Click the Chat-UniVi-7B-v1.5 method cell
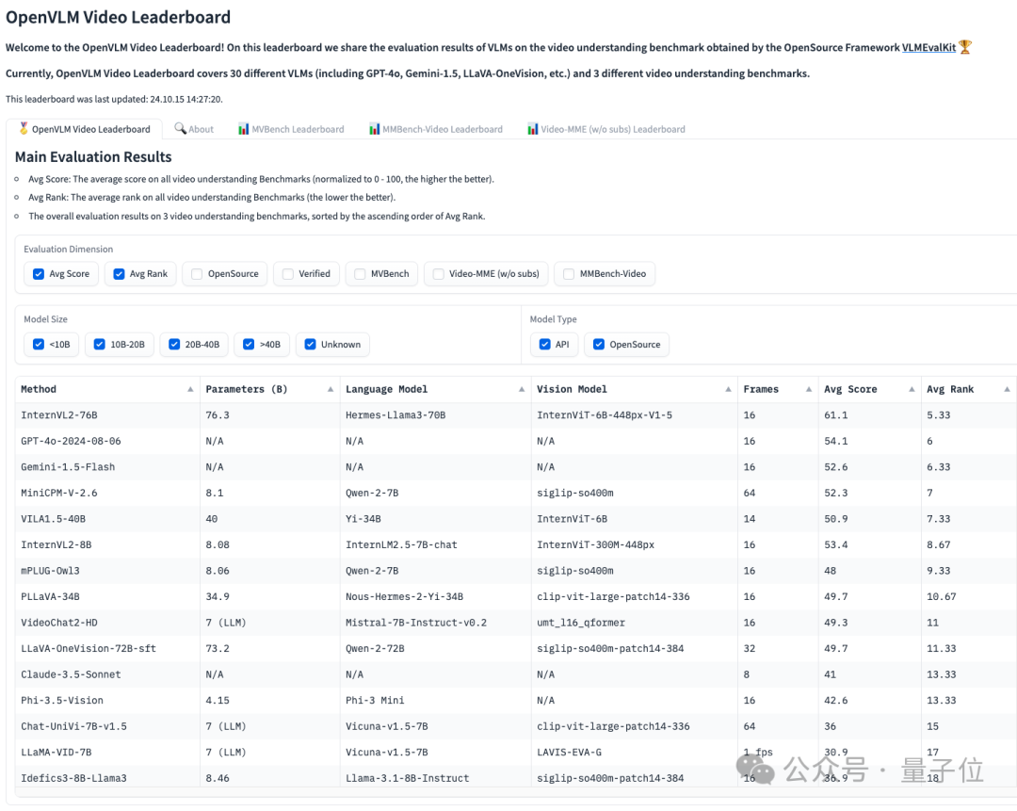 point(107,726)
